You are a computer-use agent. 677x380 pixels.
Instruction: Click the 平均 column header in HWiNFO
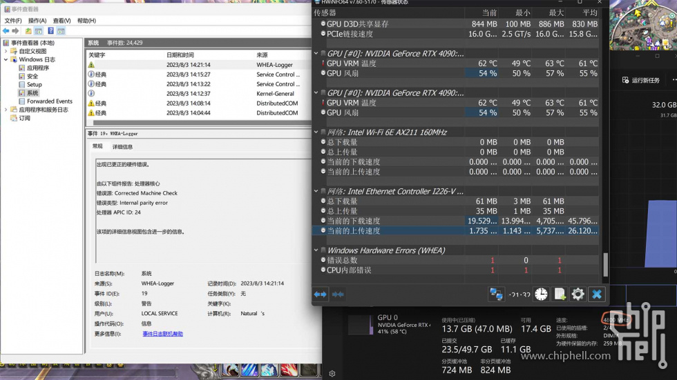click(x=589, y=13)
